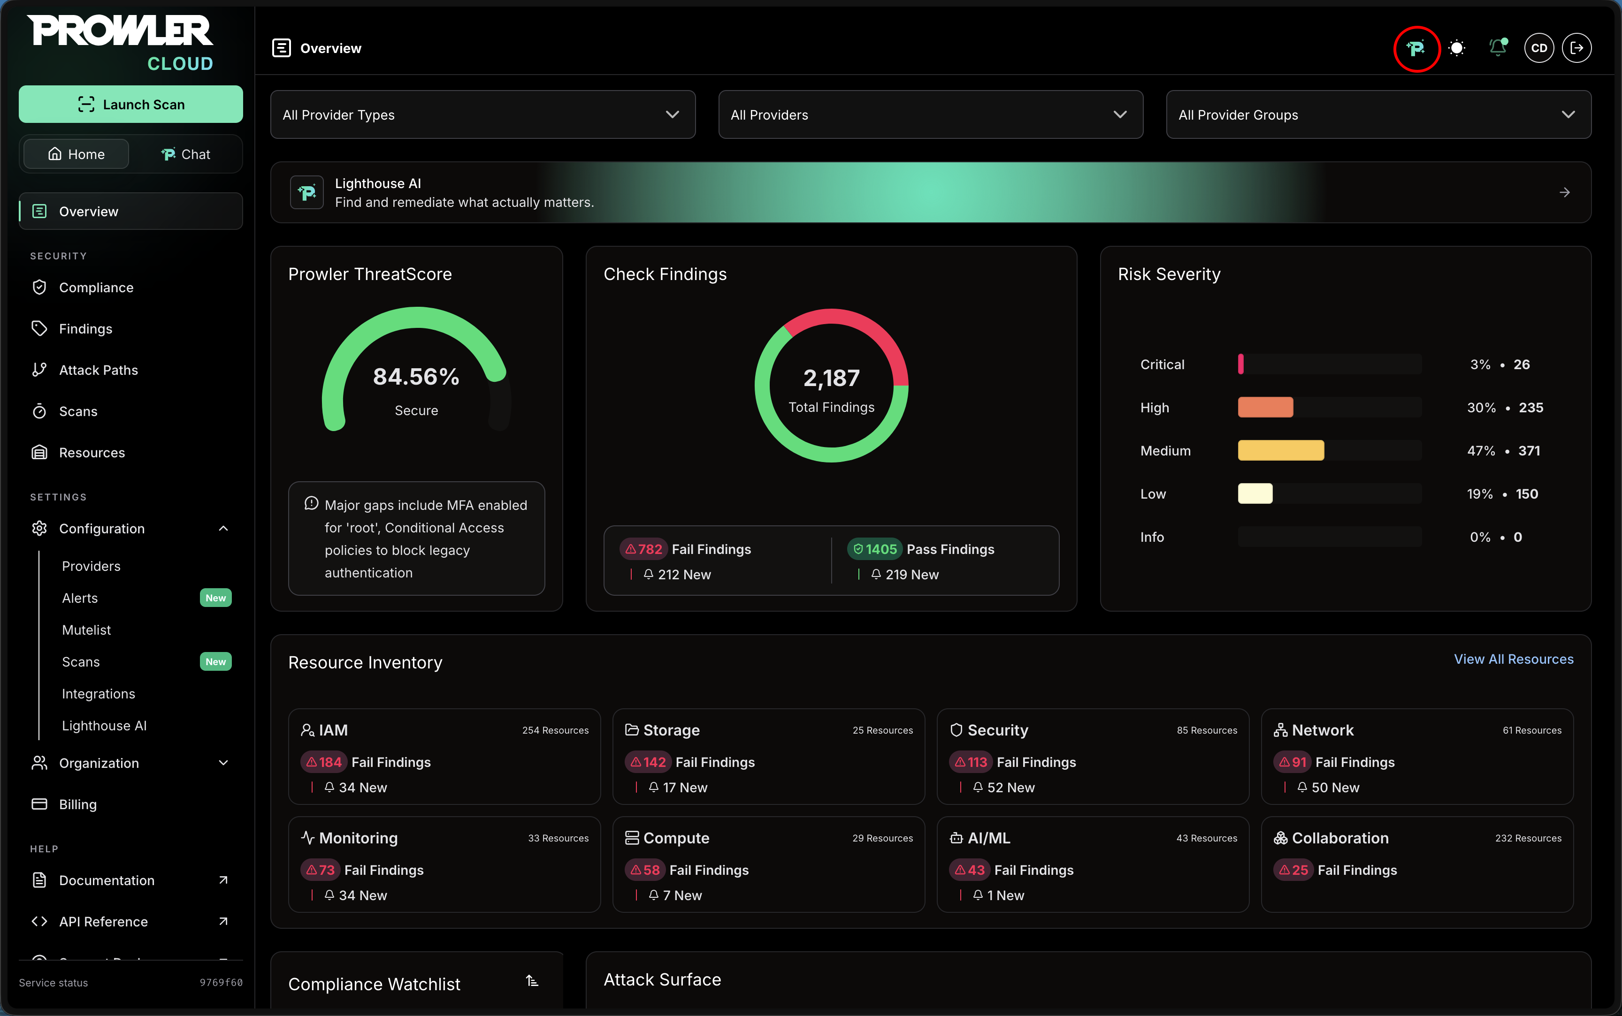The width and height of the screenshot is (1622, 1016).
Task: Open the All Providers dropdown
Action: [930, 115]
